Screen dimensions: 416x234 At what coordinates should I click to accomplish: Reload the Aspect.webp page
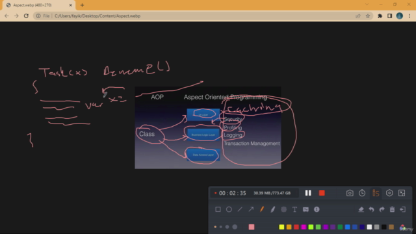[26, 16]
